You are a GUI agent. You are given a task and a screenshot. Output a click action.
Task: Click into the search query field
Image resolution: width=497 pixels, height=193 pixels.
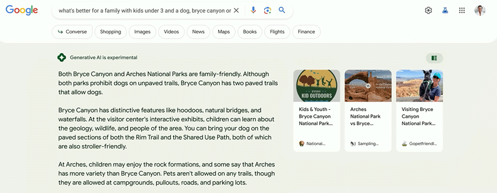tap(144, 10)
